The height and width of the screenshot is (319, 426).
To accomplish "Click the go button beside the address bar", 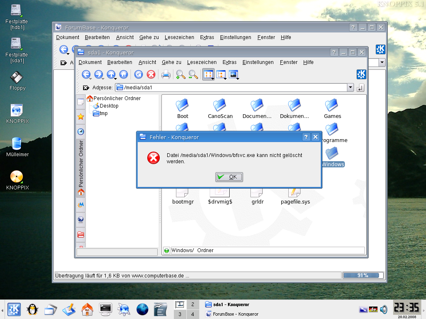I will tap(360, 88).
